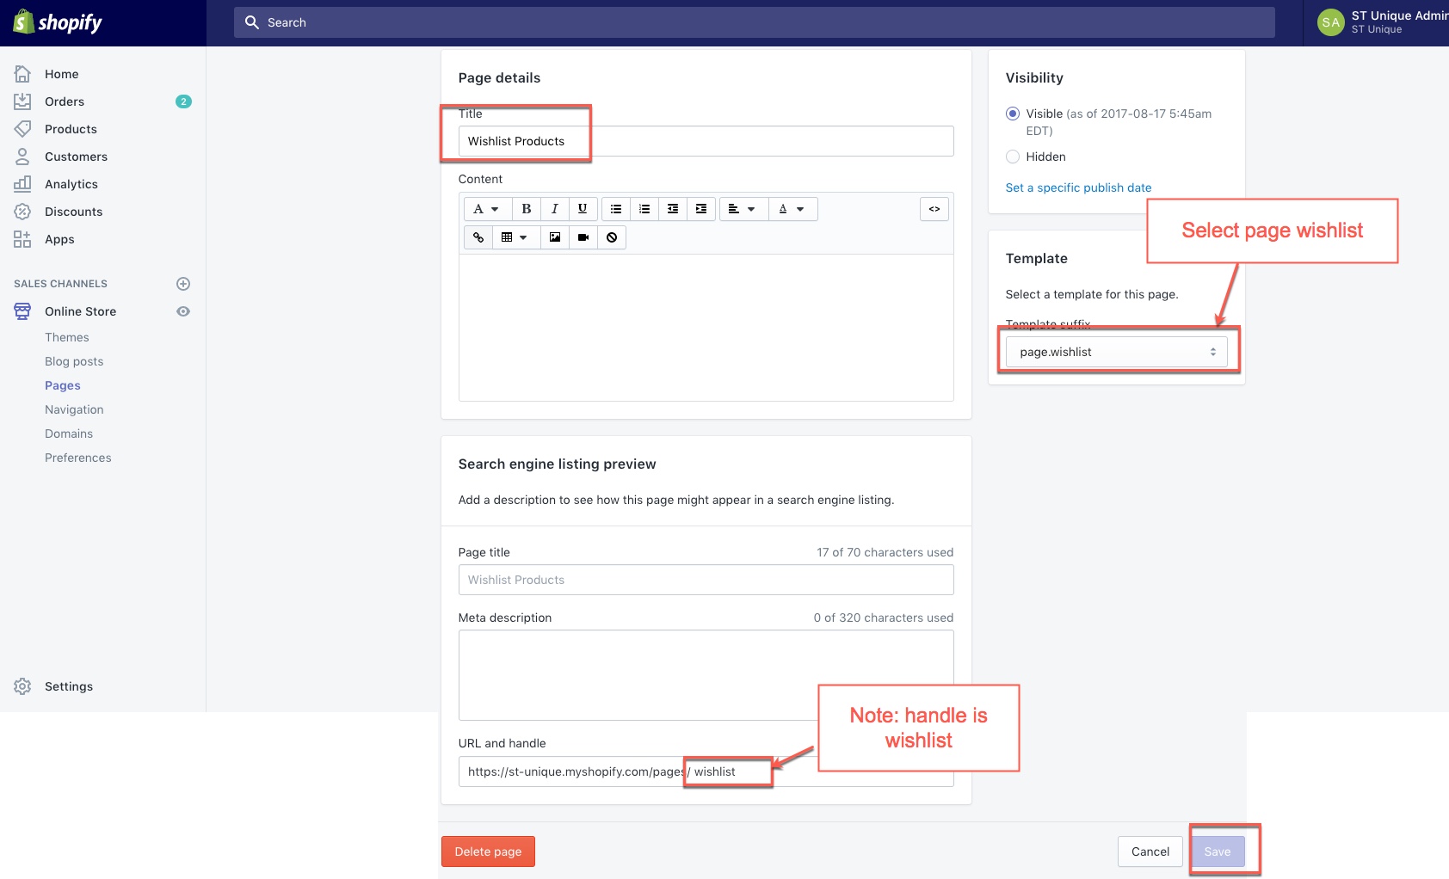Open the font formatting dropdown
Screen dimensions: 1449x879
click(x=487, y=209)
